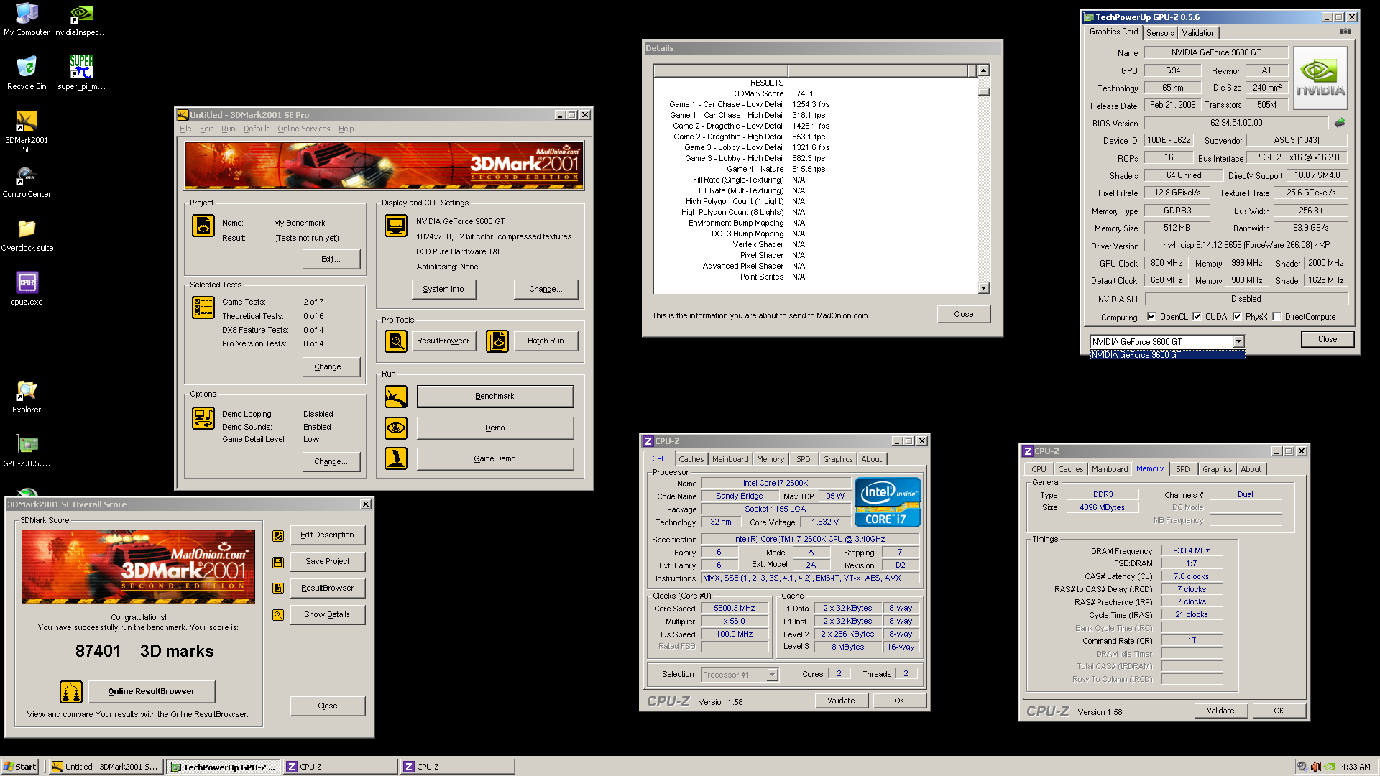Switch to Mainboard tab in CPU-Z CPU window

[730, 459]
